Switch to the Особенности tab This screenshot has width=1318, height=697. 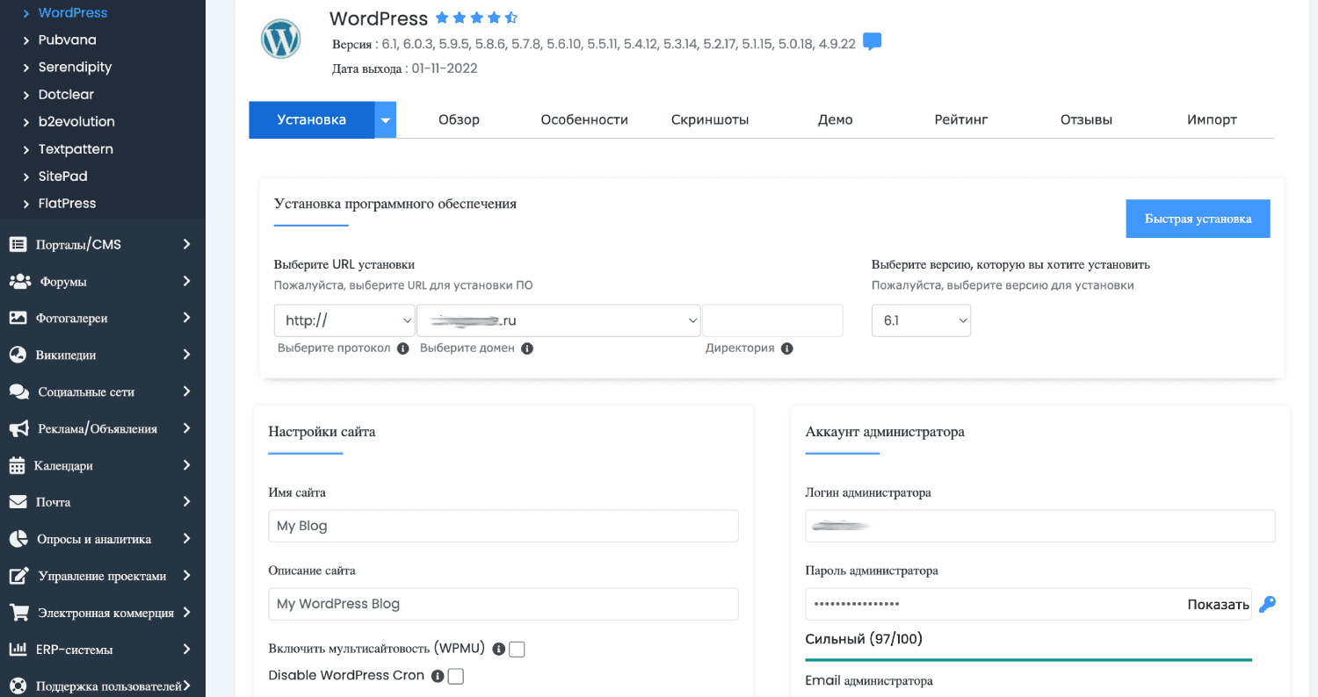tap(584, 120)
